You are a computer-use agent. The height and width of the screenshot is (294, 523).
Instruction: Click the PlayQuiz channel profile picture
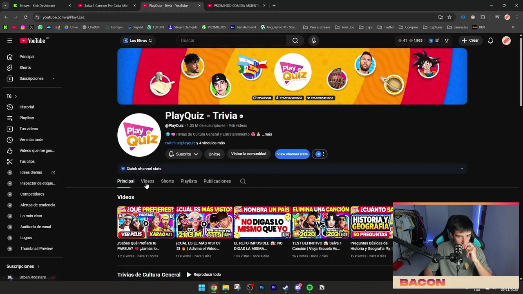click(x=139, y=135)
